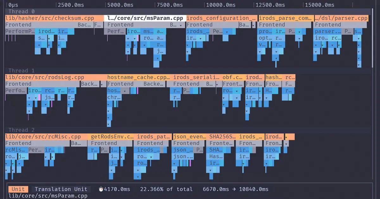Select the irods_parse_com… unit block

pos(286,18)
